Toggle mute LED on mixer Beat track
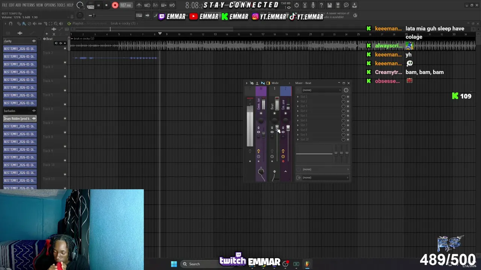The image size is (481, 270). (x=274, y=113)
